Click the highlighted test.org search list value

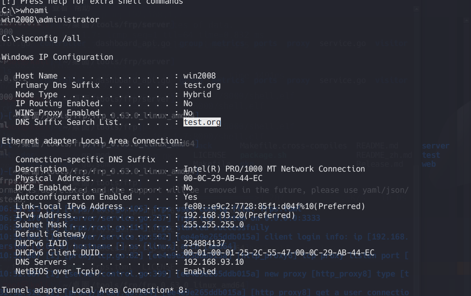tap(202, 122)
